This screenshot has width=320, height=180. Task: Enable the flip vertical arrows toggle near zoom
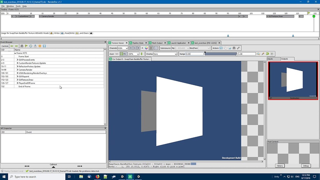coord(142,53)
